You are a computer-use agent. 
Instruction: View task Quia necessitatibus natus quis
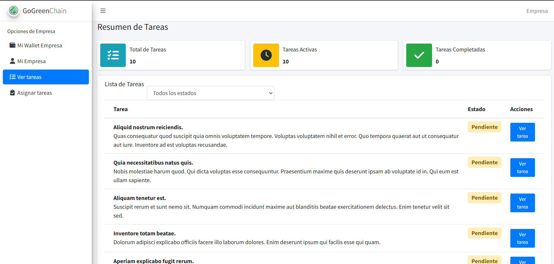(522, 168)
